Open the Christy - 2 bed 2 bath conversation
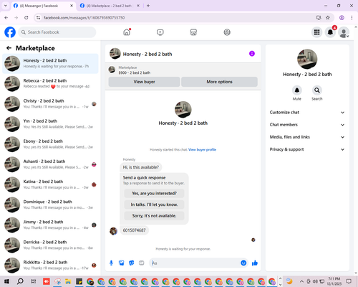This screenshot has width=358, height=287. coord(50,104)
